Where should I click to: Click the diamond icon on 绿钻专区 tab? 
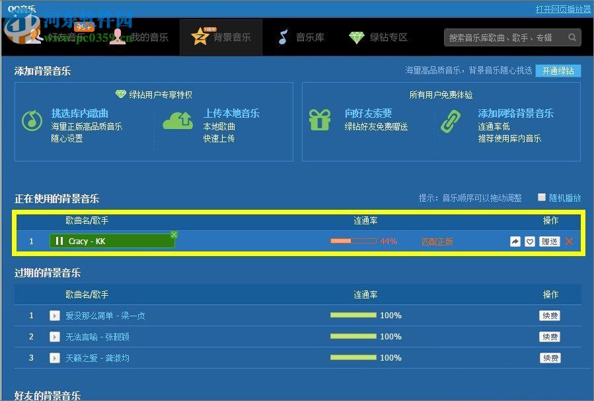pyautogui.click(x=357, y=37)
